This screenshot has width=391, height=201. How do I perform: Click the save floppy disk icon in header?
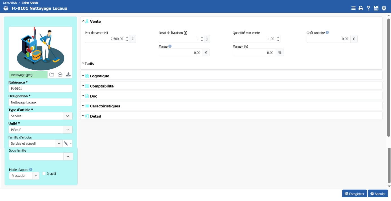coord(376,8)
